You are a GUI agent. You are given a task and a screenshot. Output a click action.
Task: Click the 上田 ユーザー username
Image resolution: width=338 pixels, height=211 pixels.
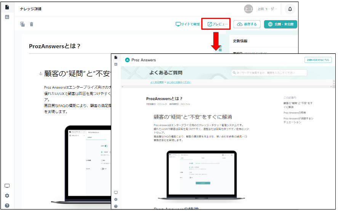point(267,9)
